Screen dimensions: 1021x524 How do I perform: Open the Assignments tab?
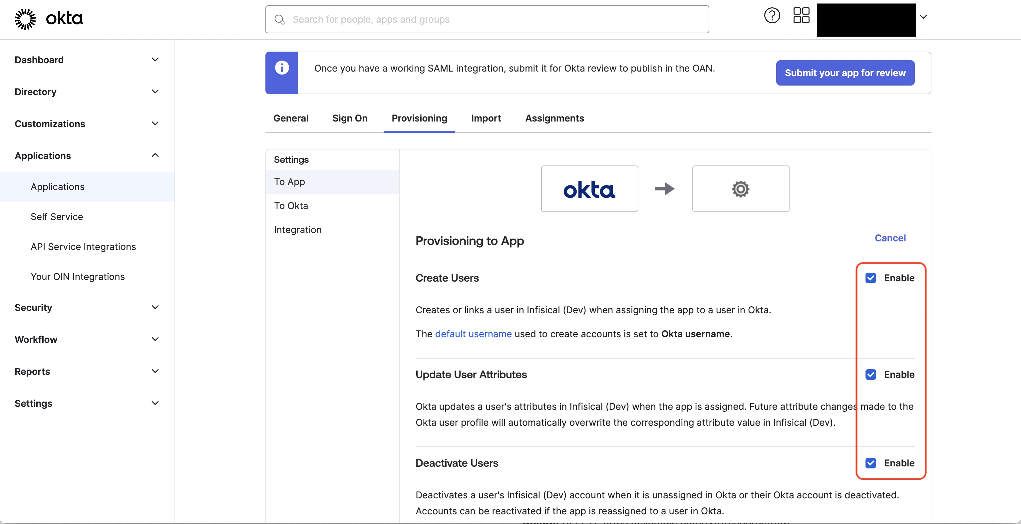(x=554, y=118)
